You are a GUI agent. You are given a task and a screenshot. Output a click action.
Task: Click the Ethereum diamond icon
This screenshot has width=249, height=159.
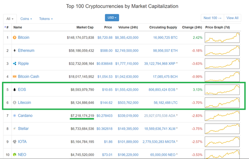[15, 50]
